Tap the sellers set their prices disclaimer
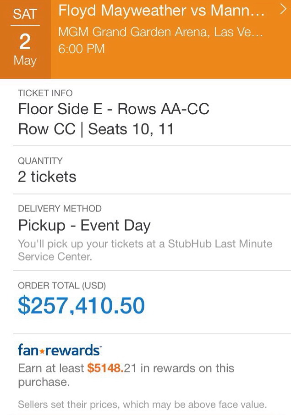 click(x=142, y=404)
